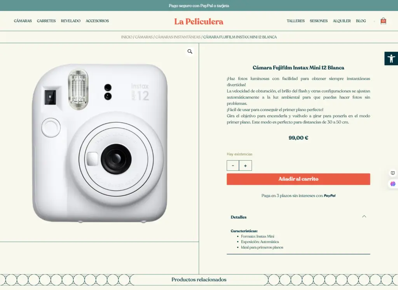Image resolution: width=398 pixels, height=290 pixels.
Task: Click the open-book reader icon on right edge
Action: [393, 173]
